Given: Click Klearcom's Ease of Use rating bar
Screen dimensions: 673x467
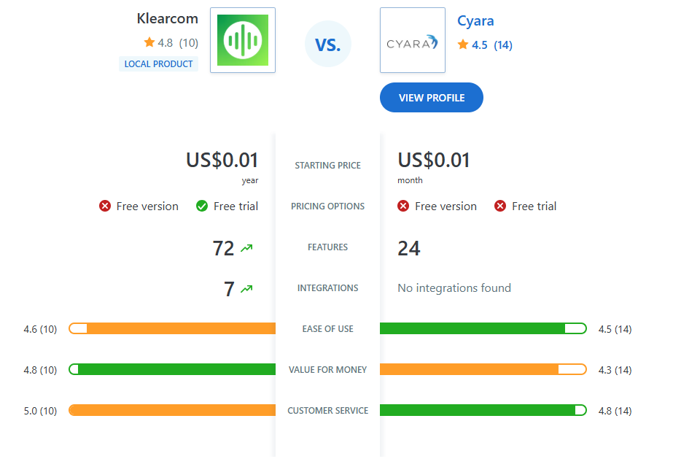Looking at the screenshot, I should [x=172, y=329].
